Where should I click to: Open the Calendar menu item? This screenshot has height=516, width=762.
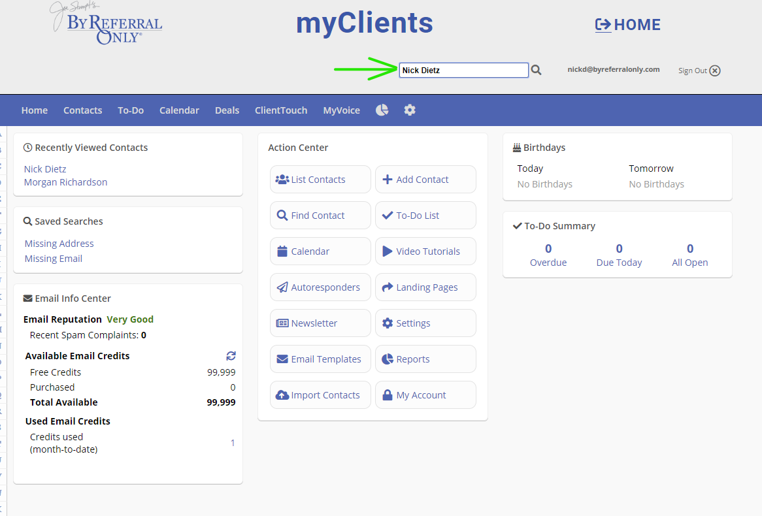click(179, 110)
